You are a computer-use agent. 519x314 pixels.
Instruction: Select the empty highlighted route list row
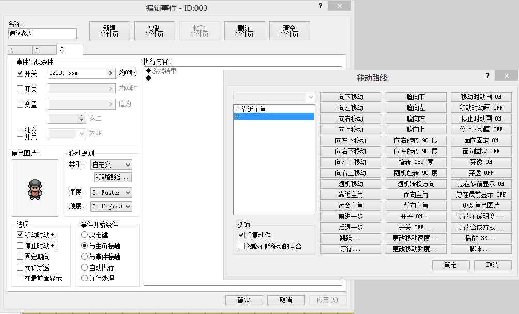pos(274,116)
